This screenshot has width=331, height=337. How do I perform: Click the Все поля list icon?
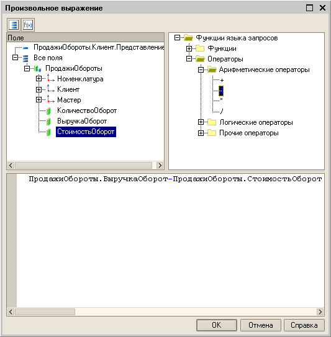(x=25, y=58)
